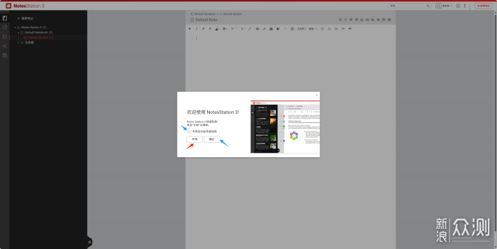Close the welcome dialog with X
497x249 pixels.
point(317,94)
